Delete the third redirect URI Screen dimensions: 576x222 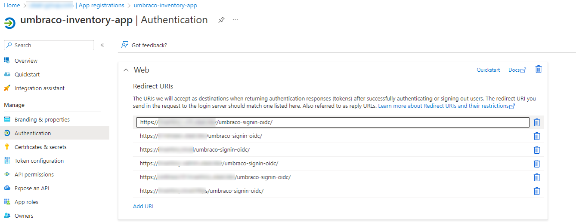(536, 150)
